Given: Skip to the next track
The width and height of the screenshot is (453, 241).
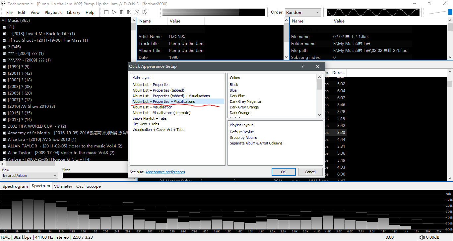Looking at the screenshot, I should [x=137, y=12].
